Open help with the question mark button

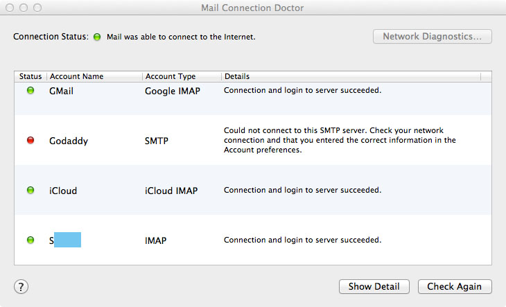click(x=21, y=286)
